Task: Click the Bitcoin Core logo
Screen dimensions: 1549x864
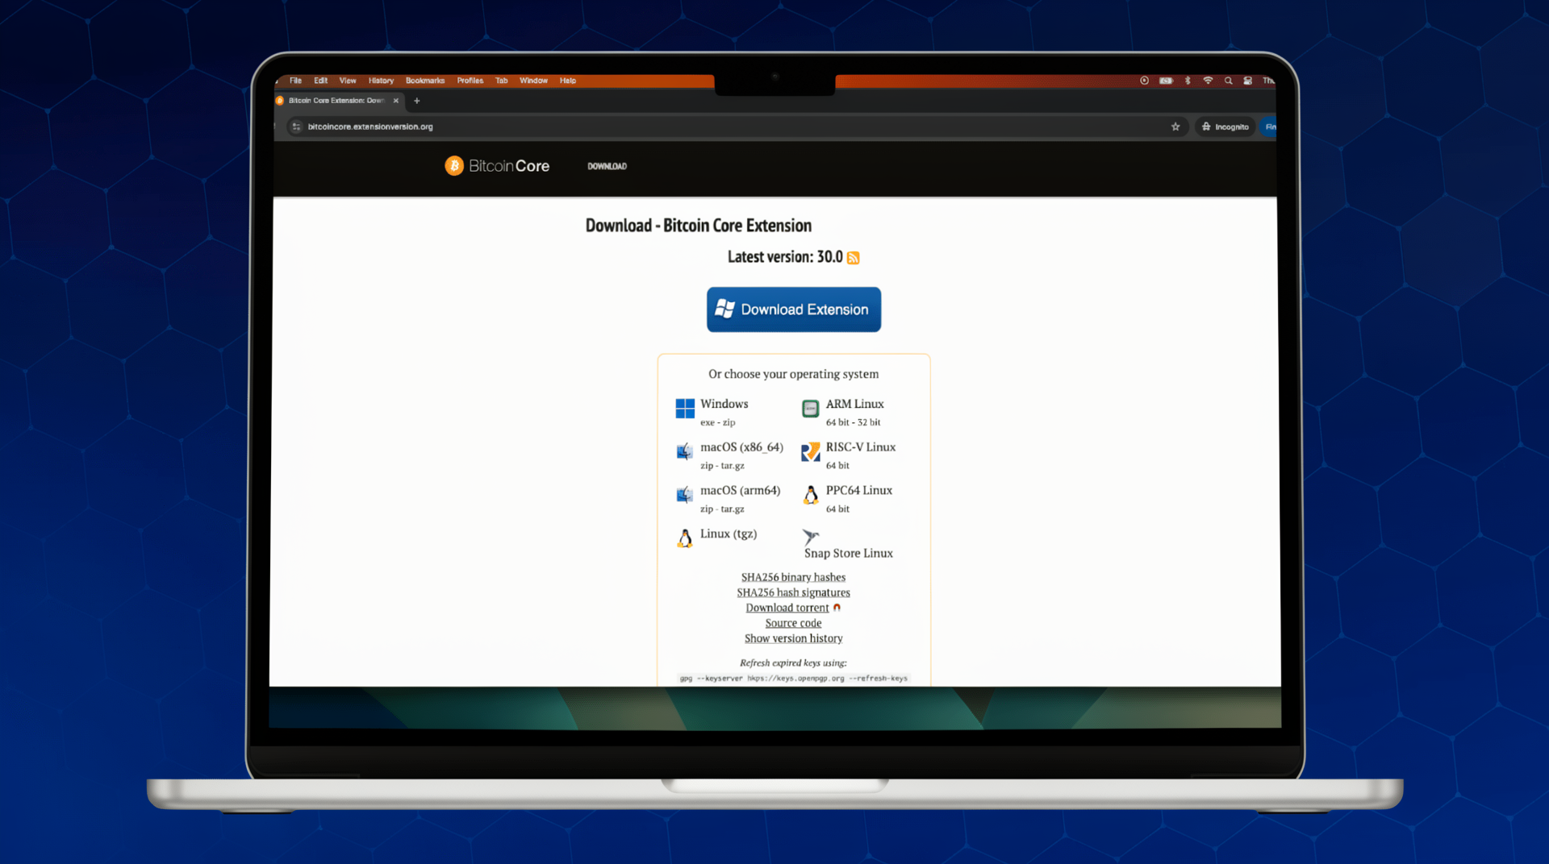Action: (x=497, y=166)
